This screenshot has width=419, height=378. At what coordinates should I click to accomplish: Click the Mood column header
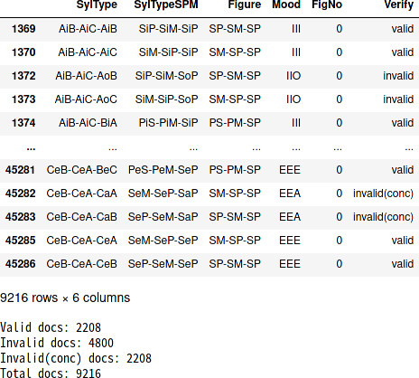pos(286,5)
